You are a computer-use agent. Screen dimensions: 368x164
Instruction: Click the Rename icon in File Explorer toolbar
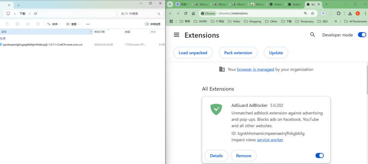(17, 24)
